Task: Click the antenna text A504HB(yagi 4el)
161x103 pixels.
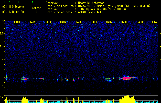Action: (90, 12)
